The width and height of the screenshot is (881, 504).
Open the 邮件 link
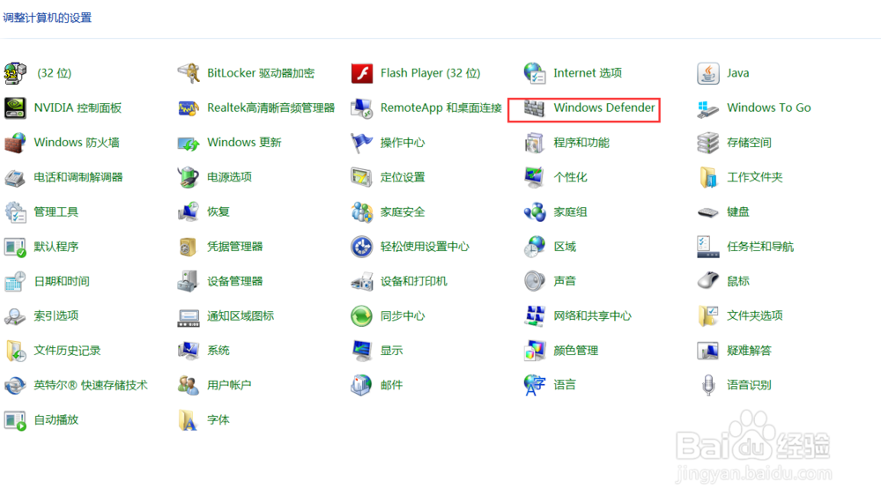392,385
